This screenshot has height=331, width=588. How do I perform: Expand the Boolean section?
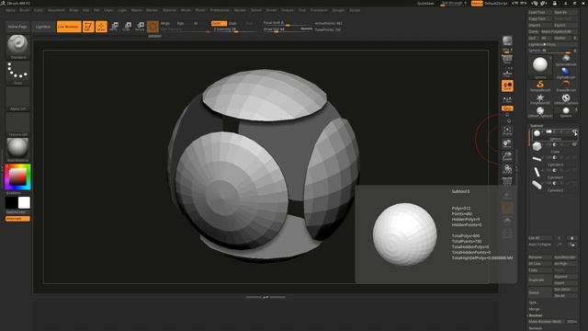(x=536, y=315)
